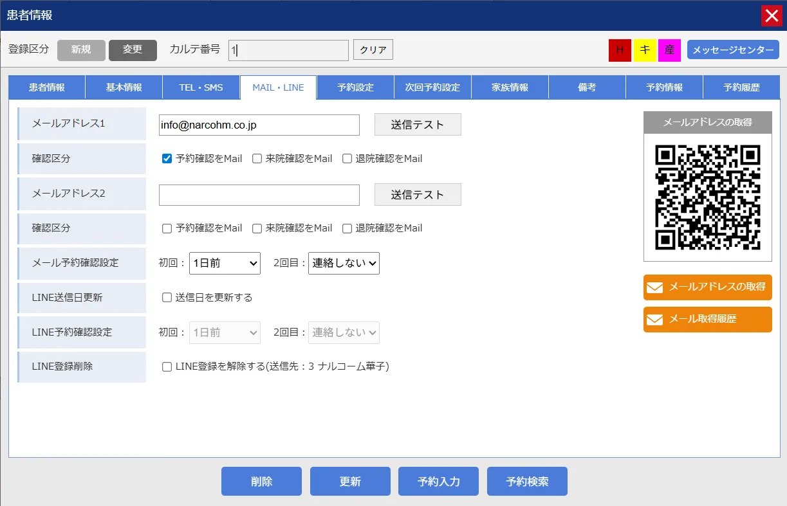This screenshot has height=506, width=787.
Task: Go to the 予約履歴 tab
Action: 741,87
